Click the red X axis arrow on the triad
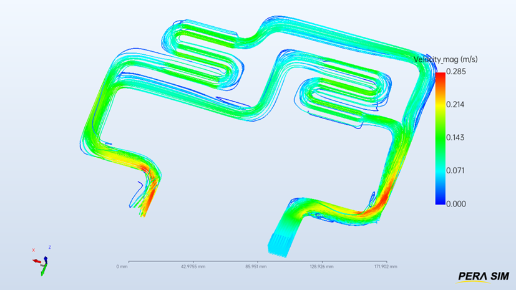The height and width of the screenshot is (290, 516). pos(37,261)
